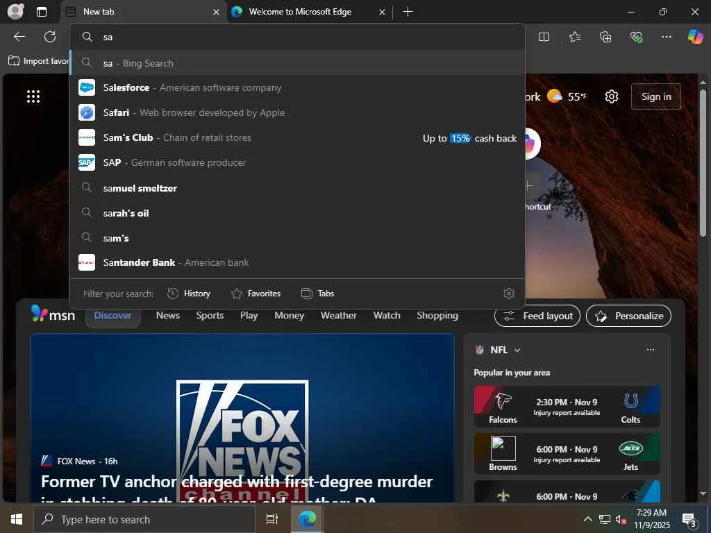Open search suggestion settings gear
The image size is (711, 533).
(509, 294)
